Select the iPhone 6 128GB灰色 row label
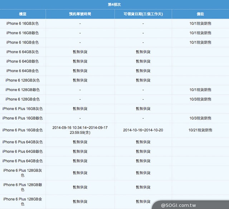Screen dimensions: 229x209 coord(23,80)
